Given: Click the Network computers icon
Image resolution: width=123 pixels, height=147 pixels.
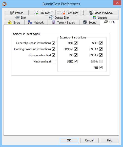Looking at the screenshot, I should 30,22.
